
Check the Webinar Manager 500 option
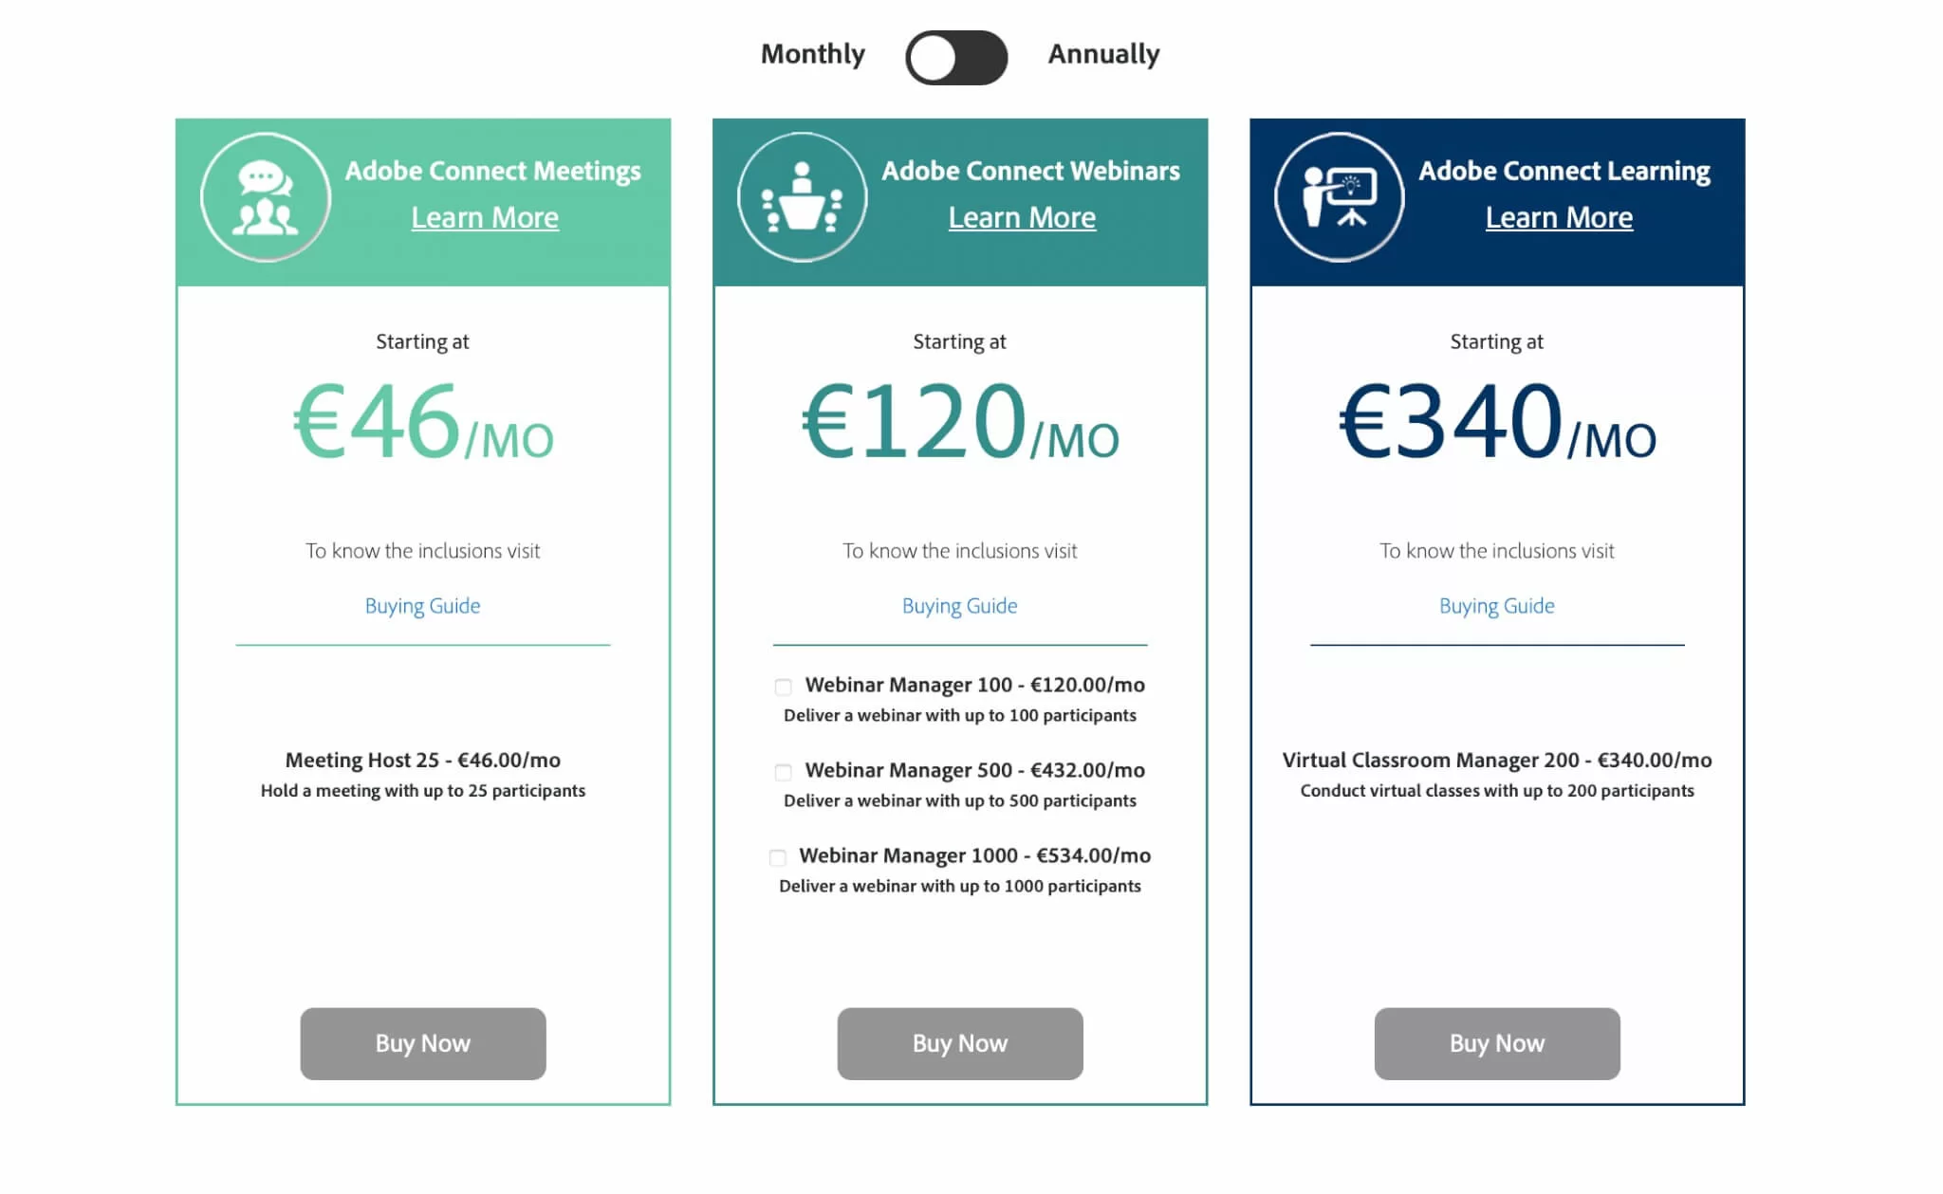click(782, 771)
